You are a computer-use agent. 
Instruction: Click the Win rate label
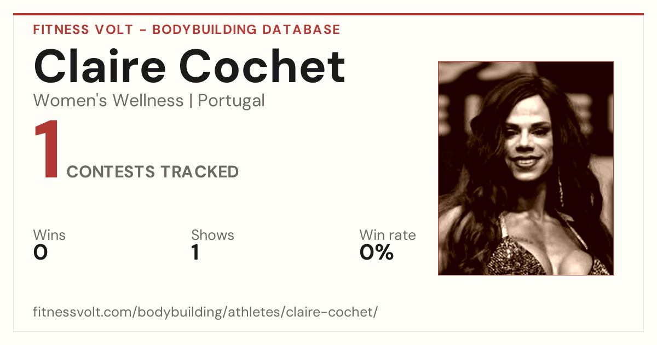(388, 235)
